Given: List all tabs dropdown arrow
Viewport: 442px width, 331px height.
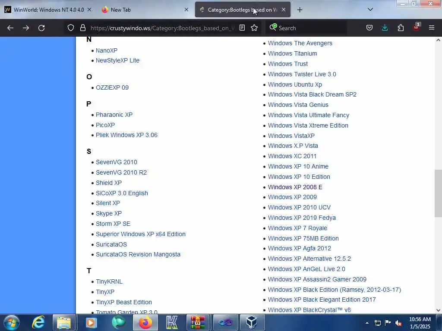Looking at the screenshot, I should click(x=370, y=9).
